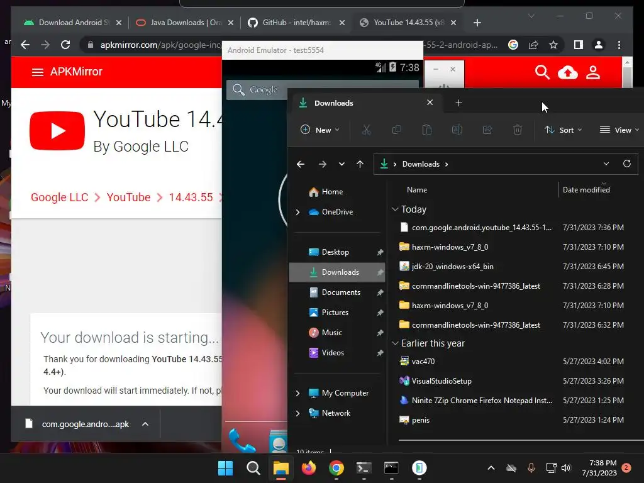Open recent locations dropdown arrow
This screenshot has height=483, width=644.
point(341,164)
